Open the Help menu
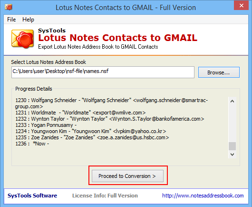252x207 pixels. pyautogui.click(x=28, y=20)
